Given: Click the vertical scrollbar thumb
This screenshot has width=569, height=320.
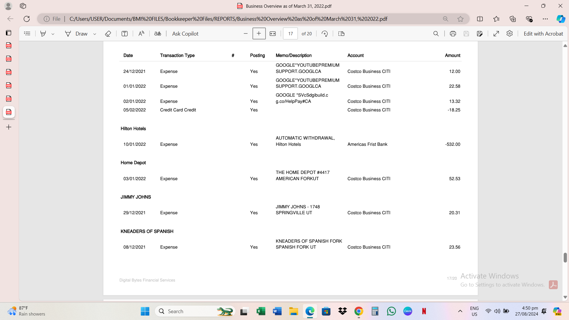Looking at the screenshot, I should (565, 257).
